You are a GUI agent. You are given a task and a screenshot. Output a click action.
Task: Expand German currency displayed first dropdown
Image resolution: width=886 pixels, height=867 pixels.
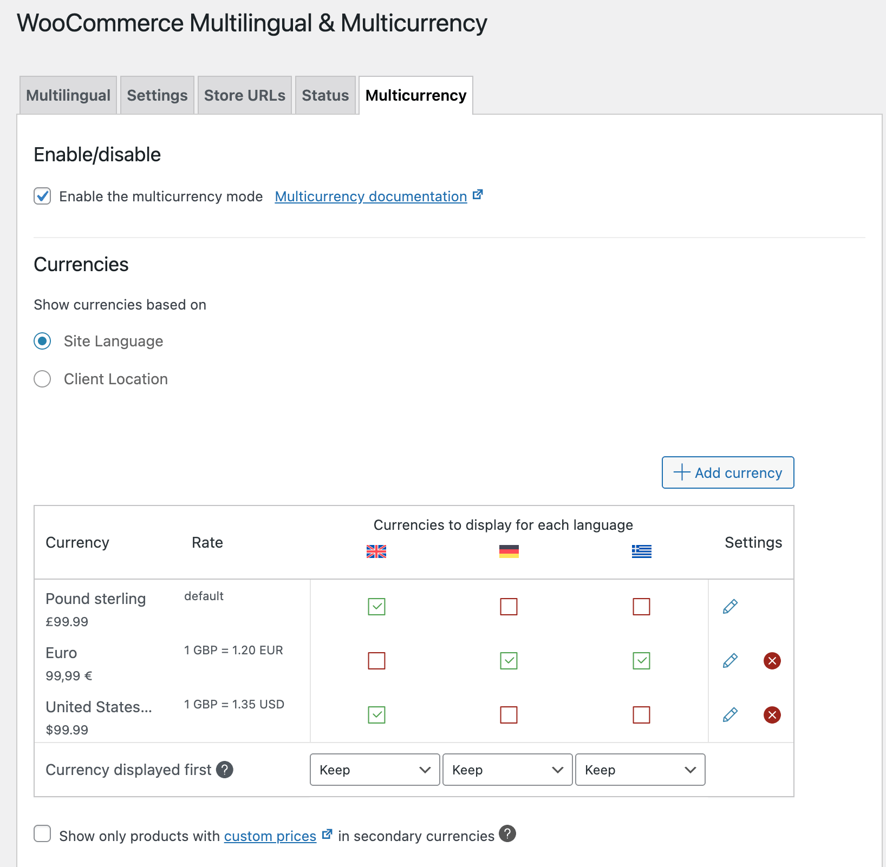point(507,770)
